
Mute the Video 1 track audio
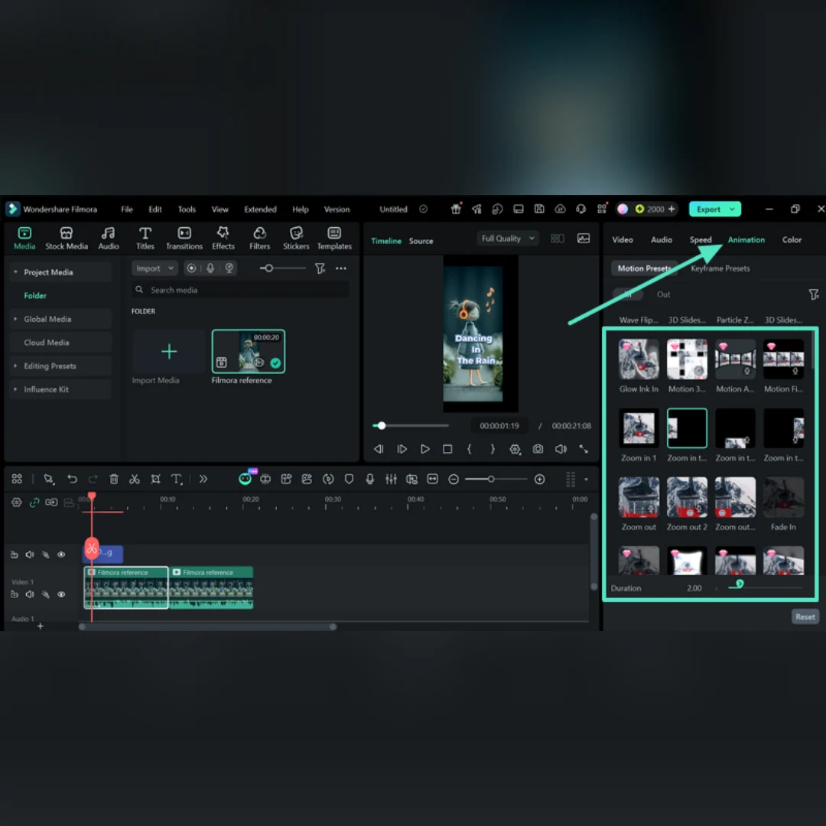(x=30, y=594)
